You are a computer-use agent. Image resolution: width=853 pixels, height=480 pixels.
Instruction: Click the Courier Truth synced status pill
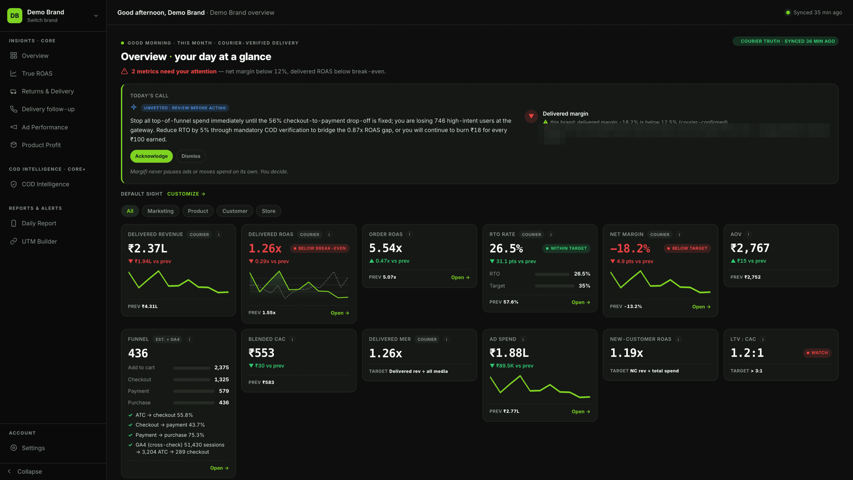[x=785, y=41]
